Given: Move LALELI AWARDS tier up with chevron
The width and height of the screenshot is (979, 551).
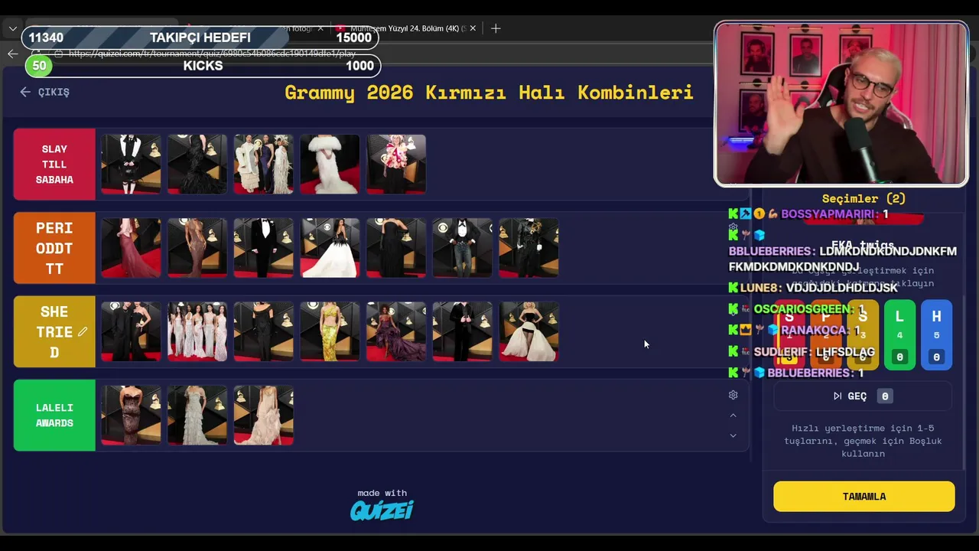Looking at the screenshot, I should 733,416.
